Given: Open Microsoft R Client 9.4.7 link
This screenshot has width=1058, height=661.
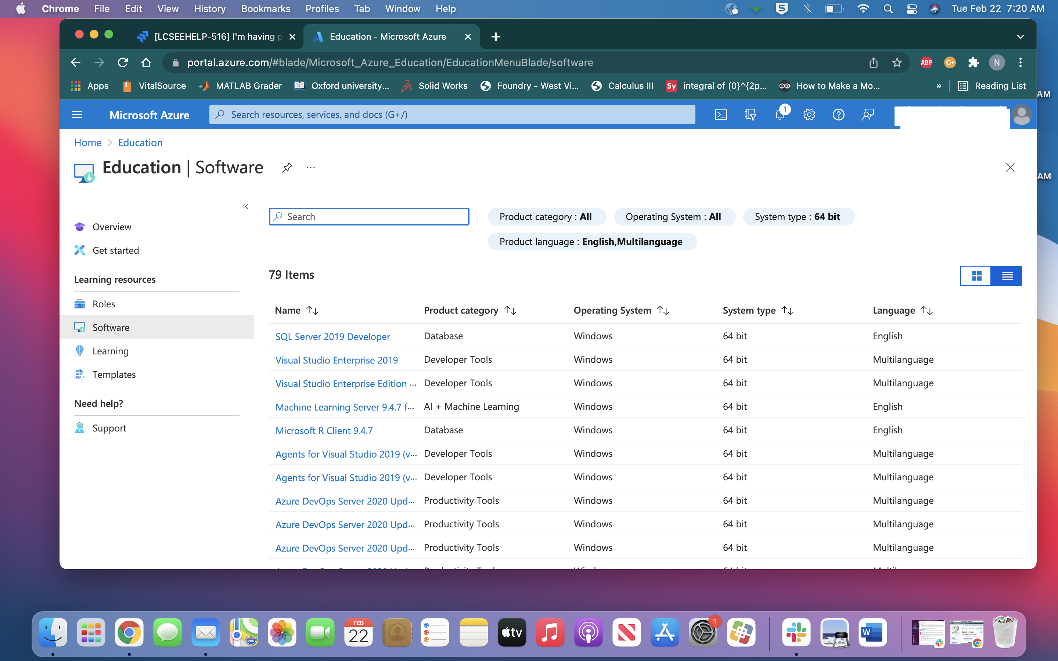Looking at the screenshot, I should click(324, 431).
